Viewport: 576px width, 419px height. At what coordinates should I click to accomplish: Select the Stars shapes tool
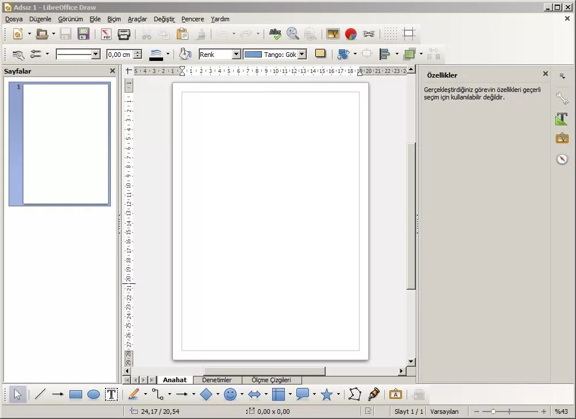(x=327, y=394)
